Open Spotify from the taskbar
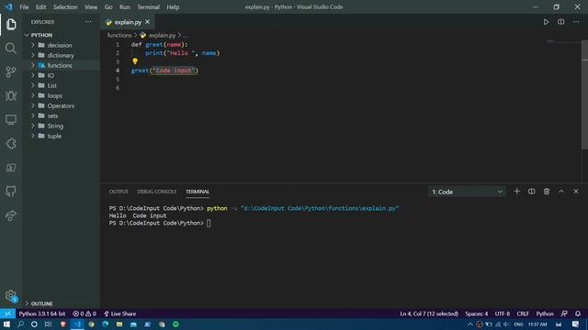Image resolution: width=588 pixels, height=330 pixels. coord(175,324)
